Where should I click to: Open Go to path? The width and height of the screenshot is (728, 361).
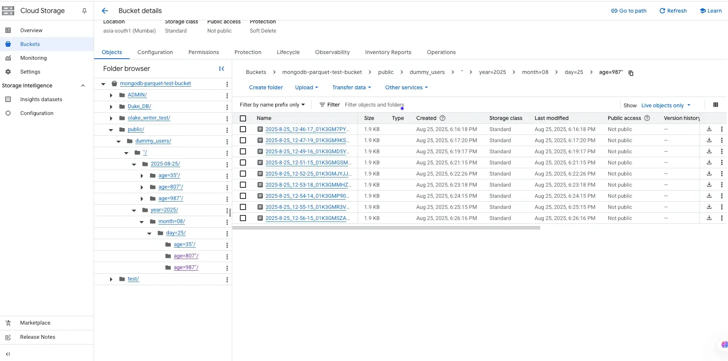coord(629,11)
